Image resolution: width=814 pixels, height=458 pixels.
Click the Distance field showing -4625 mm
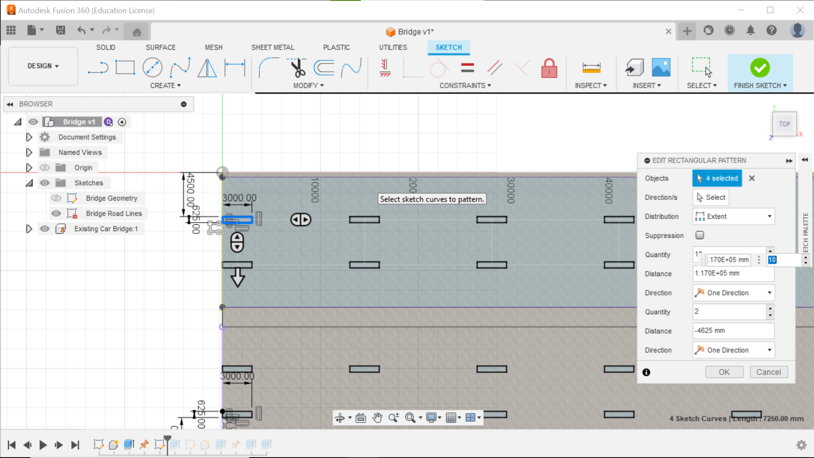[733, 331]
